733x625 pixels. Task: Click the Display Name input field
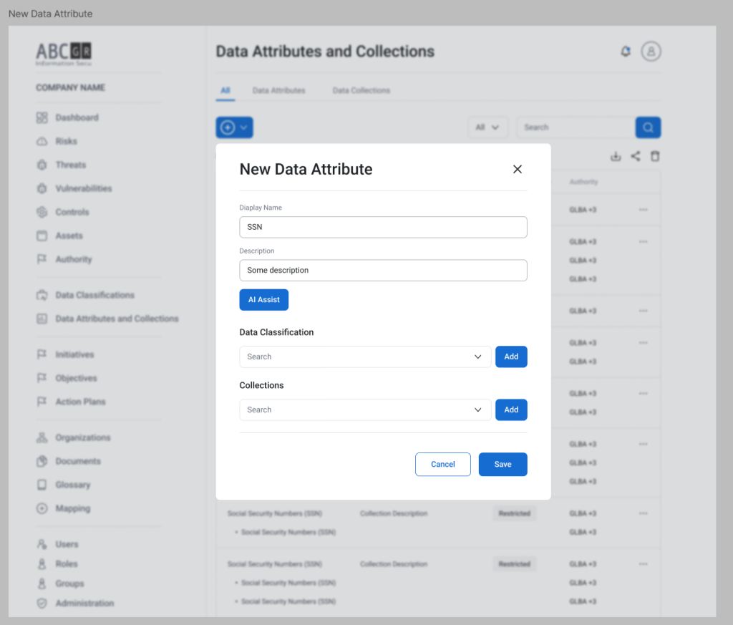point(383,227)
